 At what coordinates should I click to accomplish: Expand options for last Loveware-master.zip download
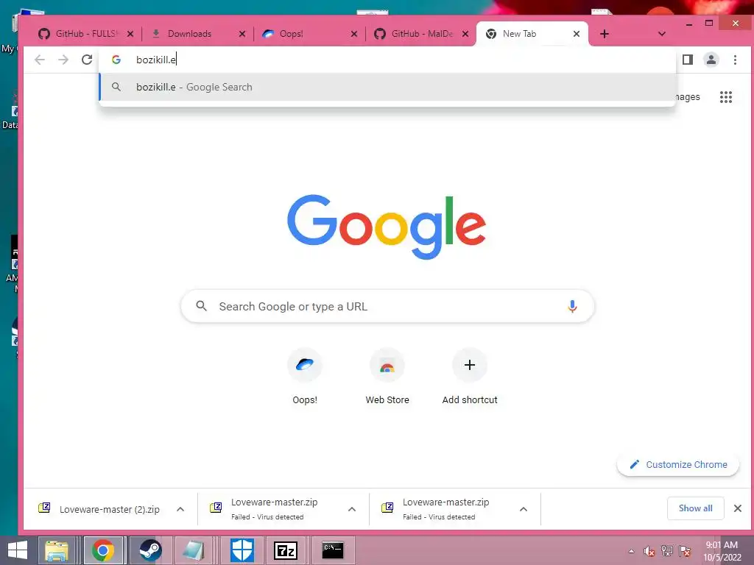tap(524, 509)
